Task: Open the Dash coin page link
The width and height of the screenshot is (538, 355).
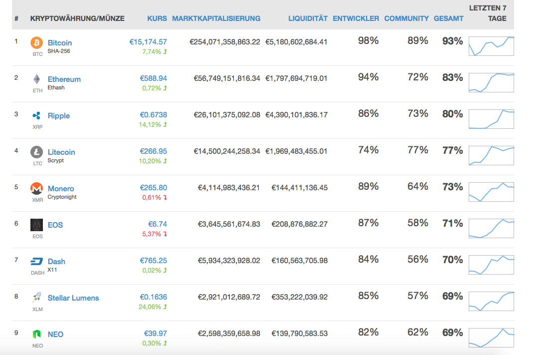Action: [56, 262]
